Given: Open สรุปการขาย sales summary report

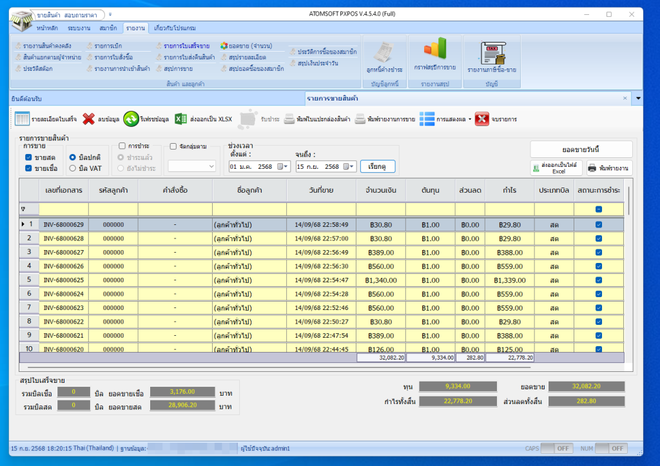Looking at the screenshot, I should click(174, 68).
